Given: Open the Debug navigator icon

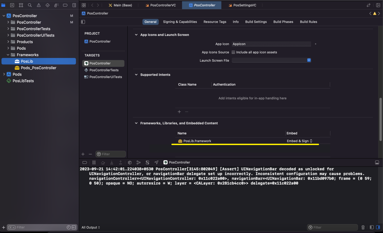Looking at the screenshot, I should [x=56, y=5].
